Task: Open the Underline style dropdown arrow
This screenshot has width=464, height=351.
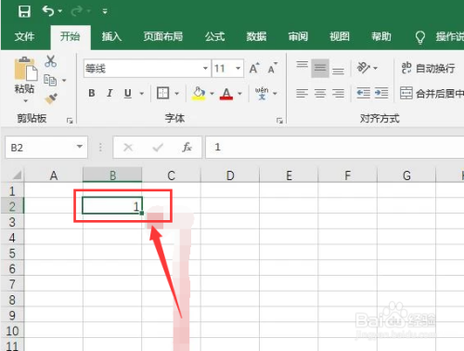Action: [x=142, y=94]
